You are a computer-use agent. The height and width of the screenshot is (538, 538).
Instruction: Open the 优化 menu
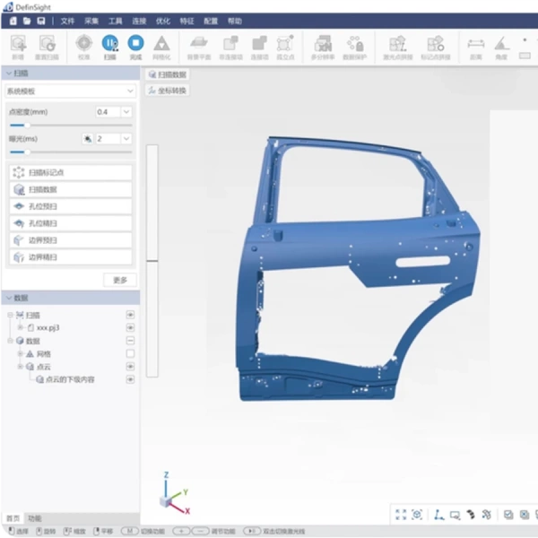click(x=163, y=22)
